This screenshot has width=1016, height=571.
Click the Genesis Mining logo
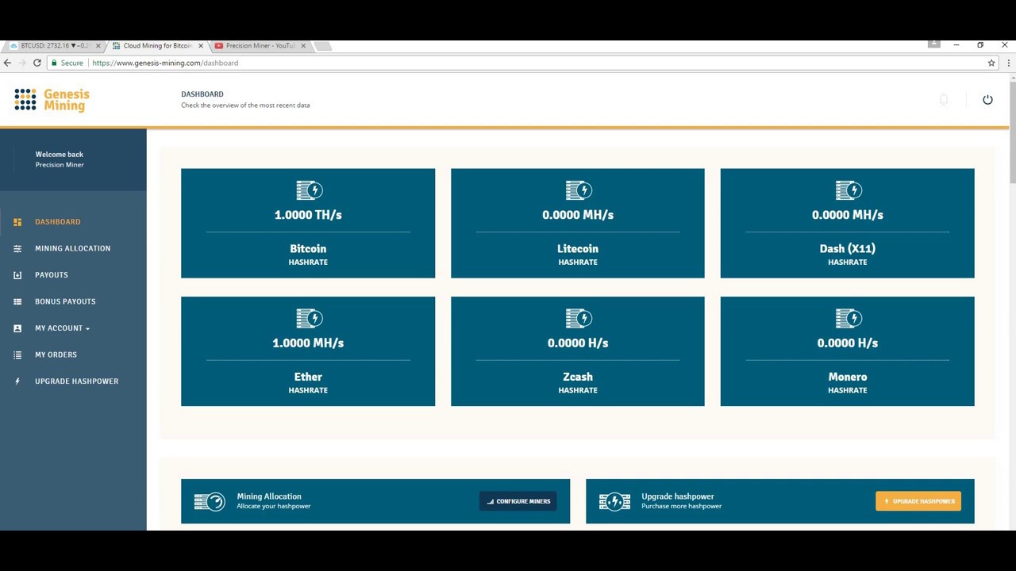point(52,100)
